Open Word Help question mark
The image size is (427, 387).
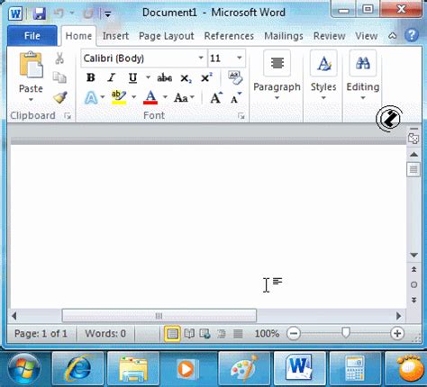(x=412, y=35)
